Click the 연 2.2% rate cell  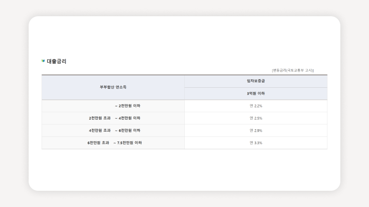[x=256, y=106]
